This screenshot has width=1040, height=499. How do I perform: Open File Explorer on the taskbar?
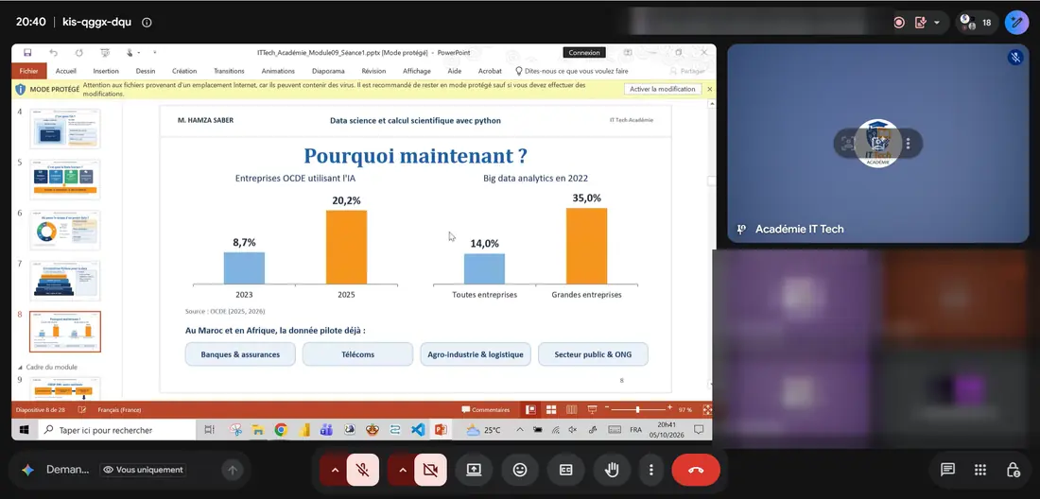point(257,430)
